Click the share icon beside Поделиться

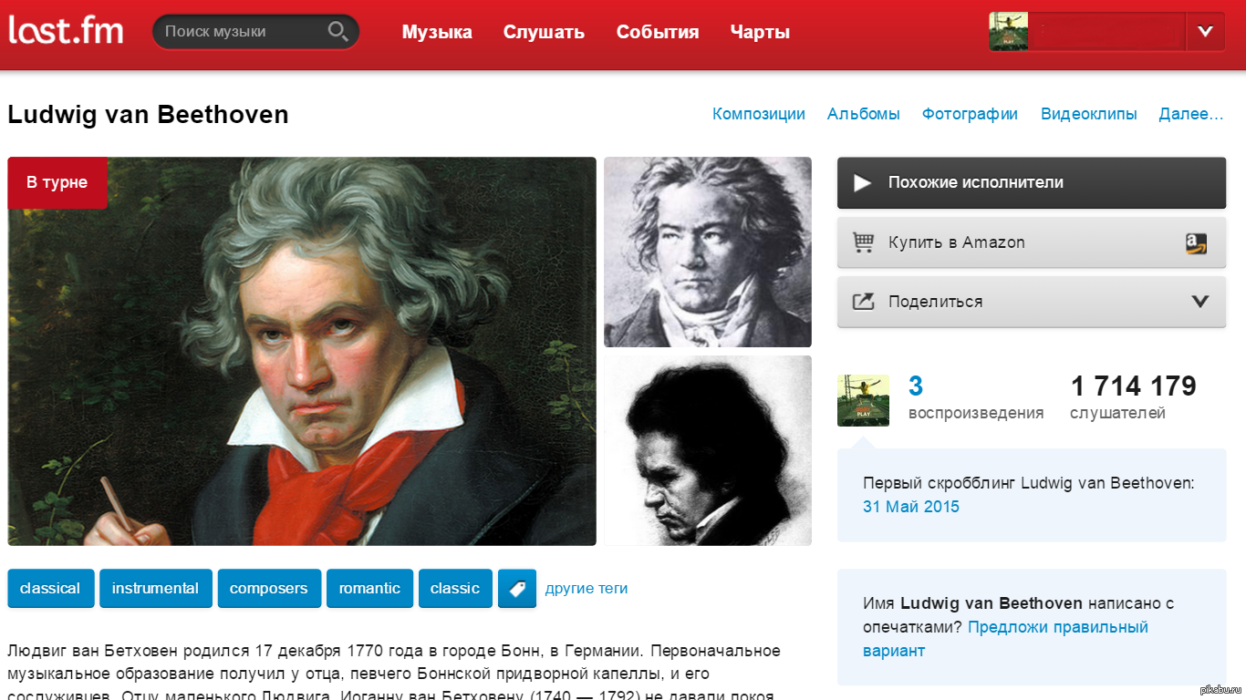click(863, 302)
